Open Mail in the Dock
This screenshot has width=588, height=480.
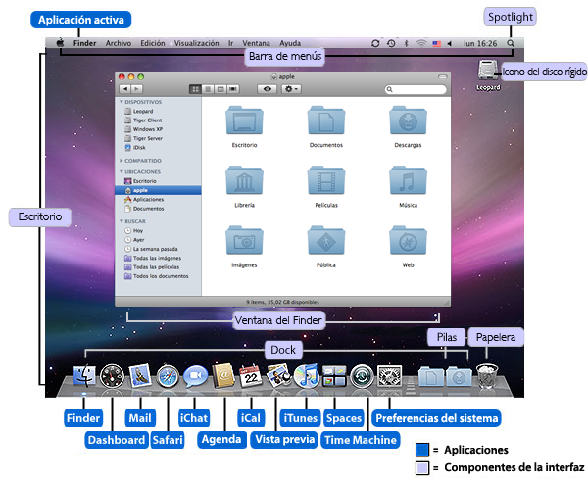click(x=140, y=376)
